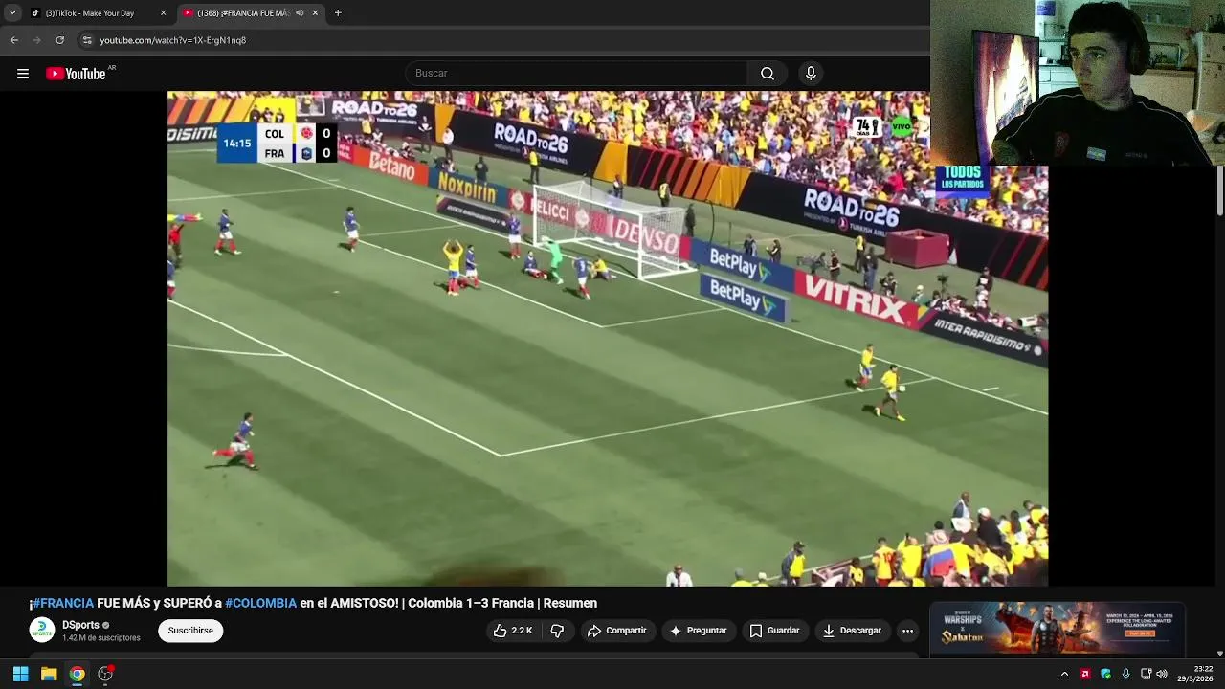Open the AMD software tray icon
The width and height of the screenshot is (1225, 689).
point(1085,674)
